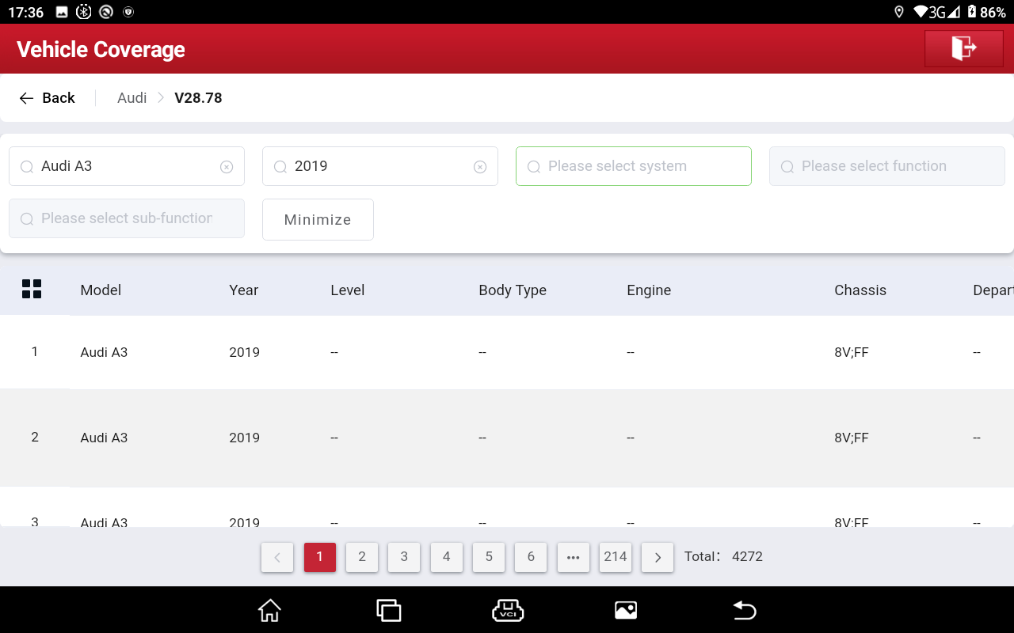This screenshot has height=633, width=1014.
Task: Tap the grid icon in table header
Action: (32, 290)
